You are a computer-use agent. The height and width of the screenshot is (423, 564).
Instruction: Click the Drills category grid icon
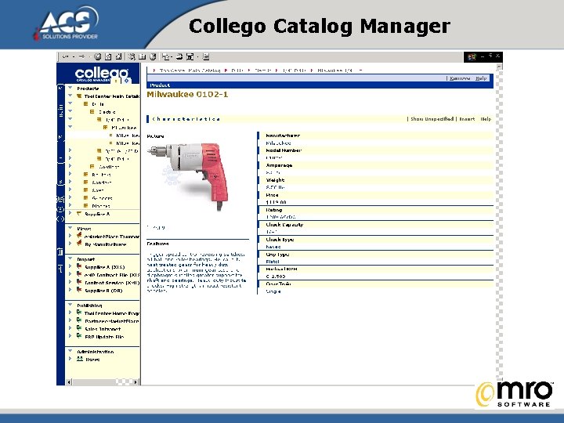(x=85, y=104)
